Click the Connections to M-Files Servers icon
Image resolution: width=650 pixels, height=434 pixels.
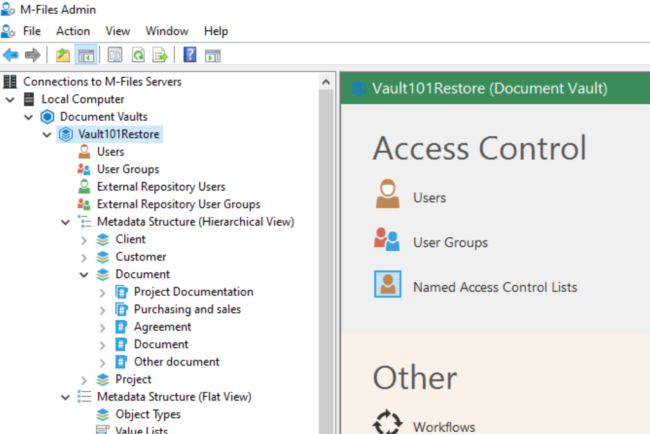point(10,81)
